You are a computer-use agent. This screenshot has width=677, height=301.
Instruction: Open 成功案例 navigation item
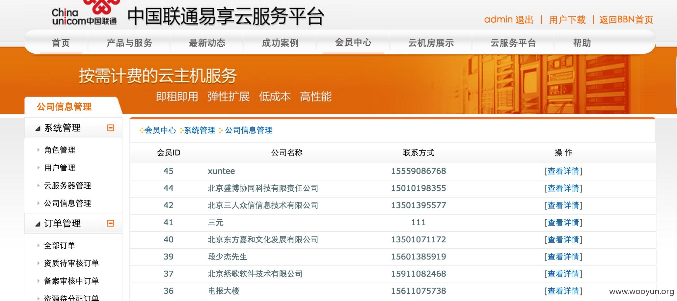coord(280,43)
